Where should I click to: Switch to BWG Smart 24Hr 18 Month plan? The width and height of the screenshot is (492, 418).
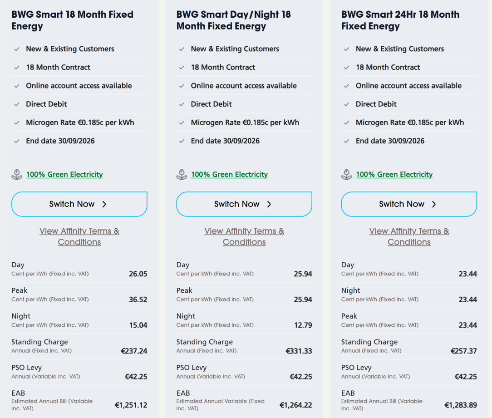pos(409,204)
